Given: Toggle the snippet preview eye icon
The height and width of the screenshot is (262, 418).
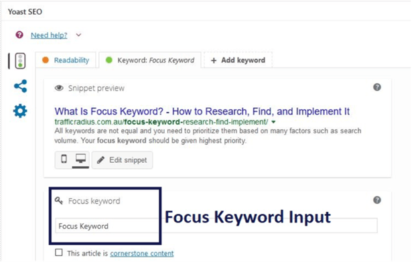Looking at the screenshot, I should coord(59,88).
